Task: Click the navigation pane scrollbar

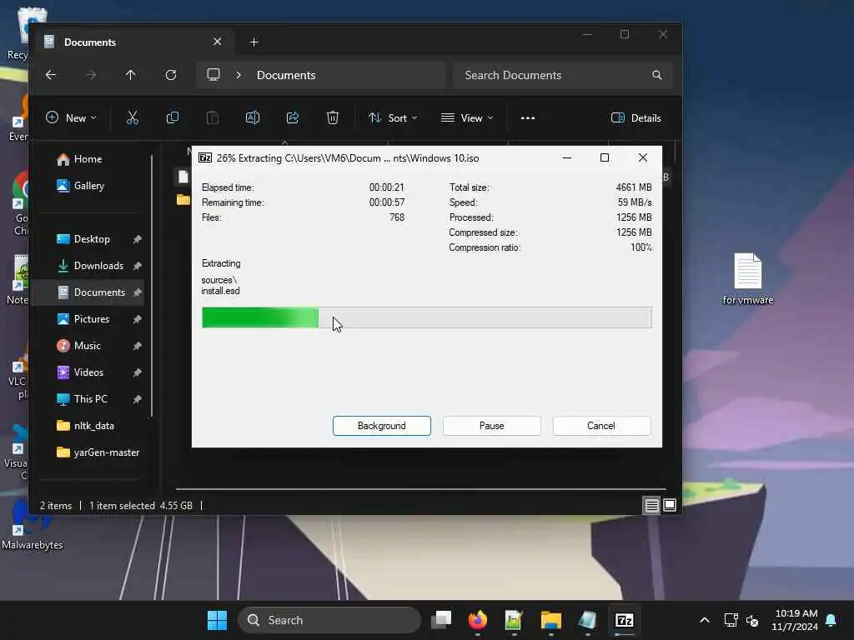Action: tap(152, 286)
